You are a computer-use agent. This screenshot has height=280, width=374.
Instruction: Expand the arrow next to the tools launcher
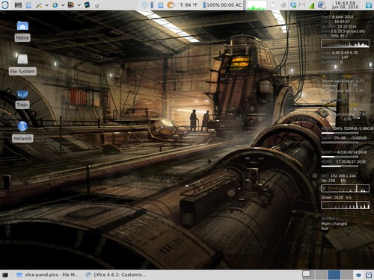[x=46, y=5]
